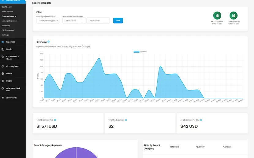Click the Comments sidebar icon

[x=3, y=98]
